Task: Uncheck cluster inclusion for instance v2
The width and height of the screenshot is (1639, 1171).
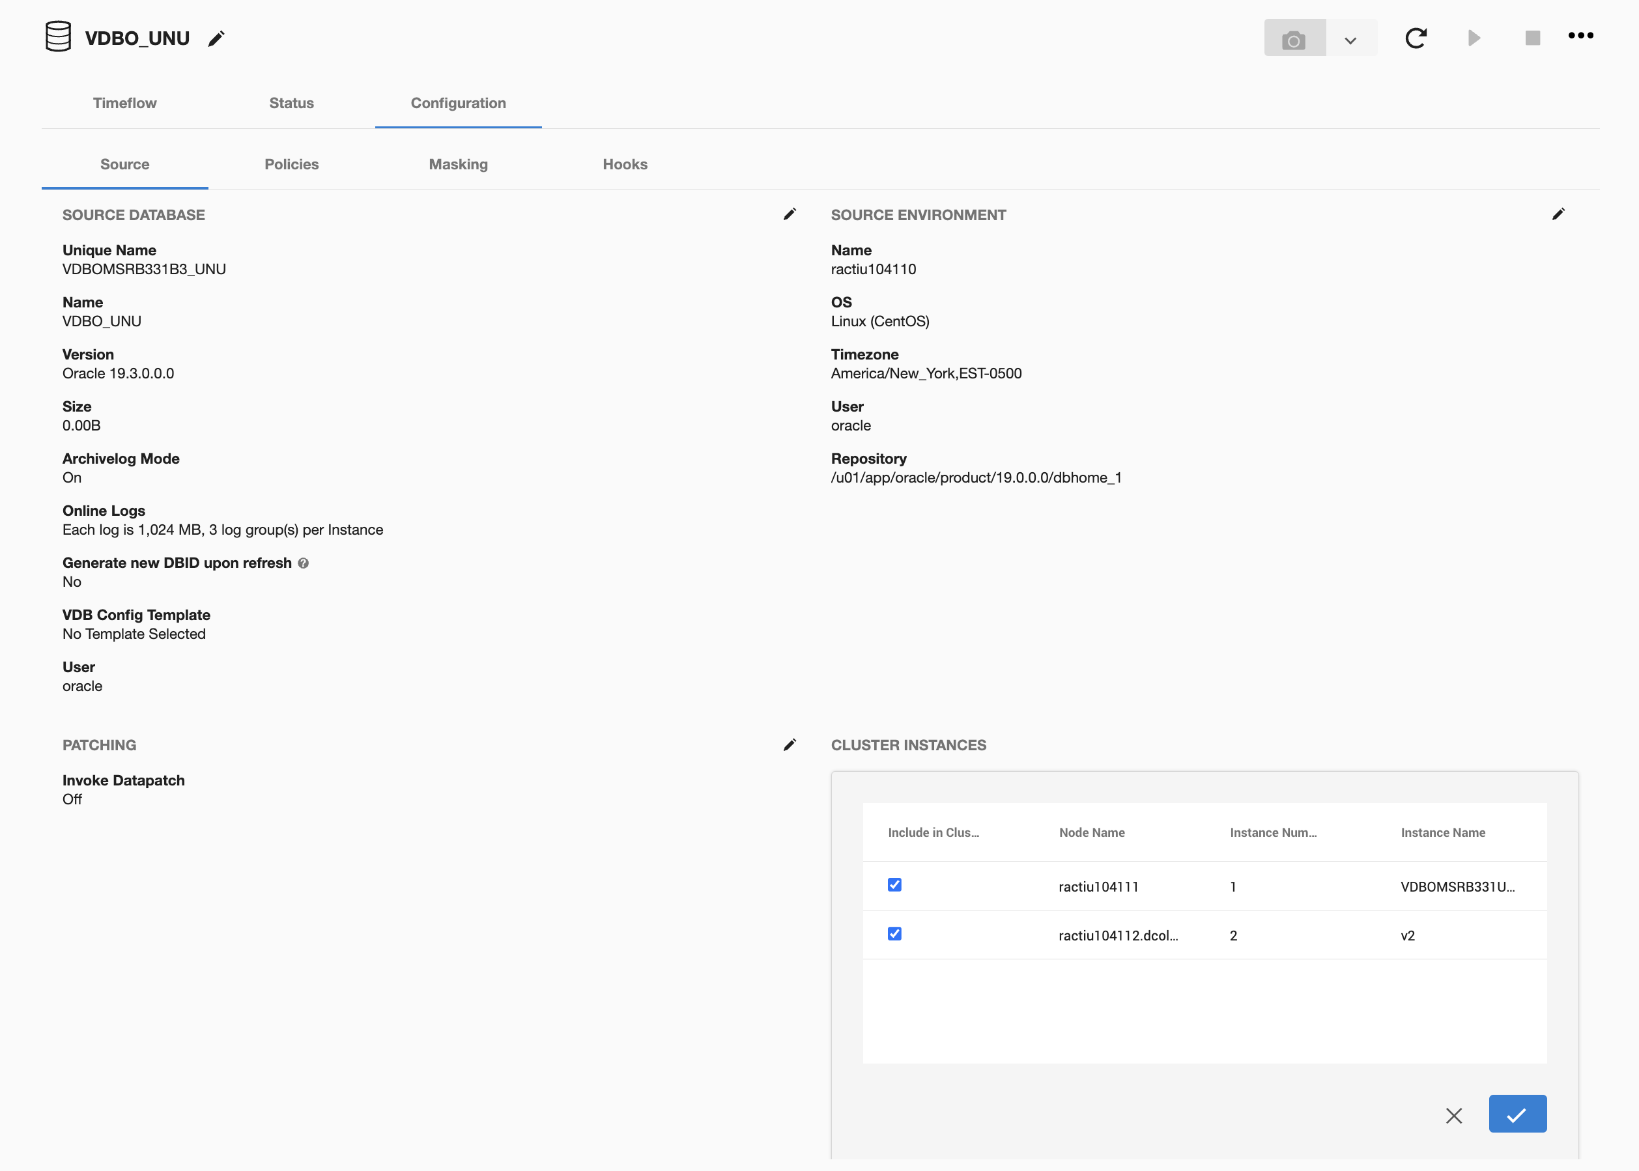Action: click(894, 934)
